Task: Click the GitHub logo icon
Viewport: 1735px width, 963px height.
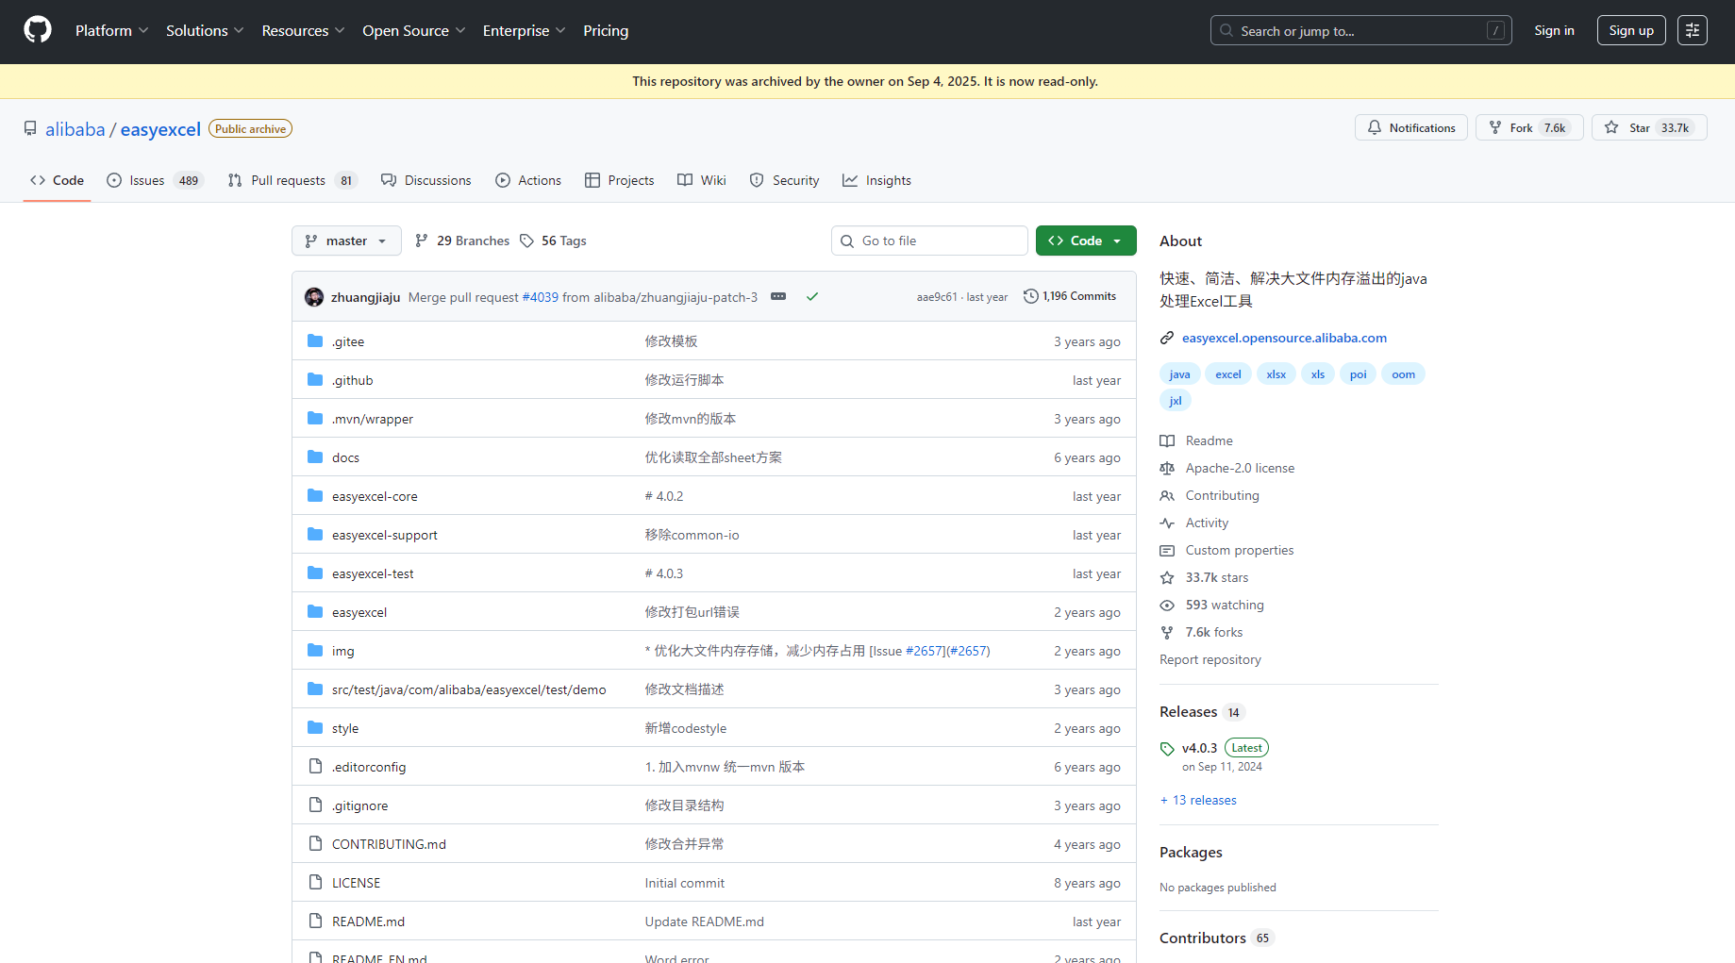Action: (x=38, y=30)
